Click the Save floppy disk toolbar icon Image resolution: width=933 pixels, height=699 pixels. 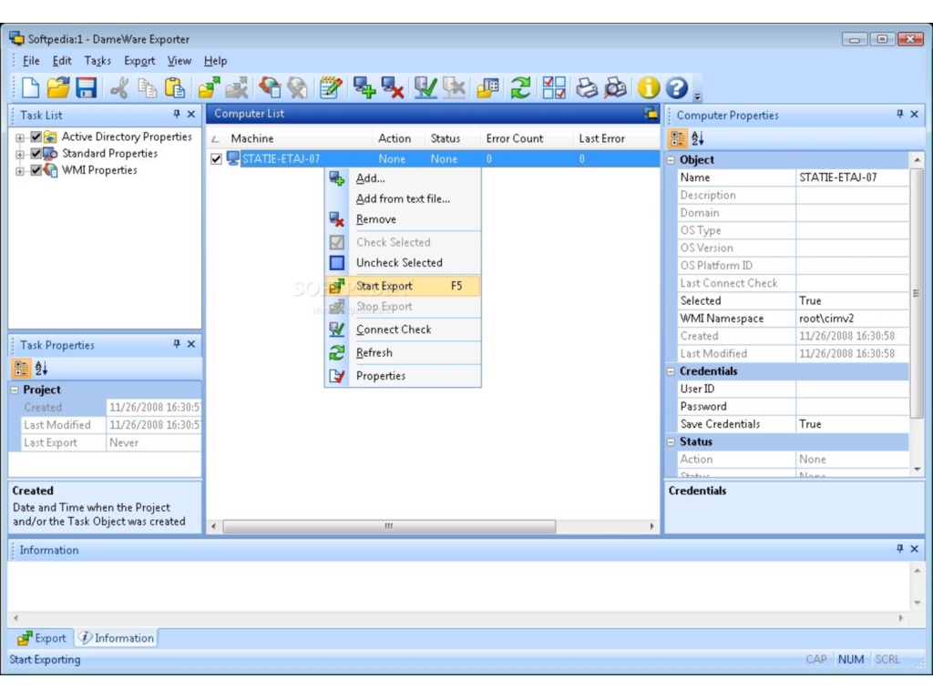[86, 88]
